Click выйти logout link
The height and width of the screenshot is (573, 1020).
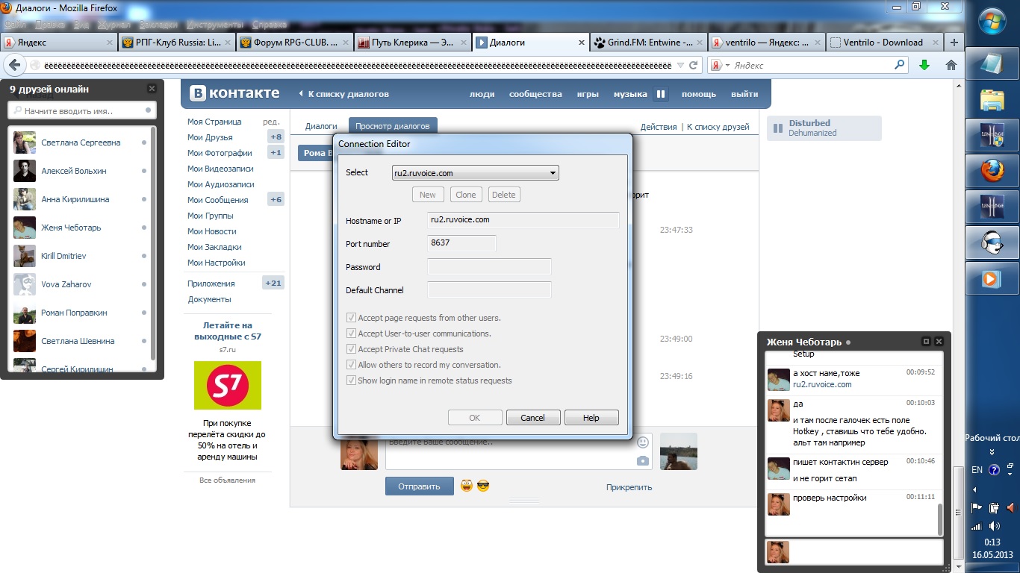[744, 94]
